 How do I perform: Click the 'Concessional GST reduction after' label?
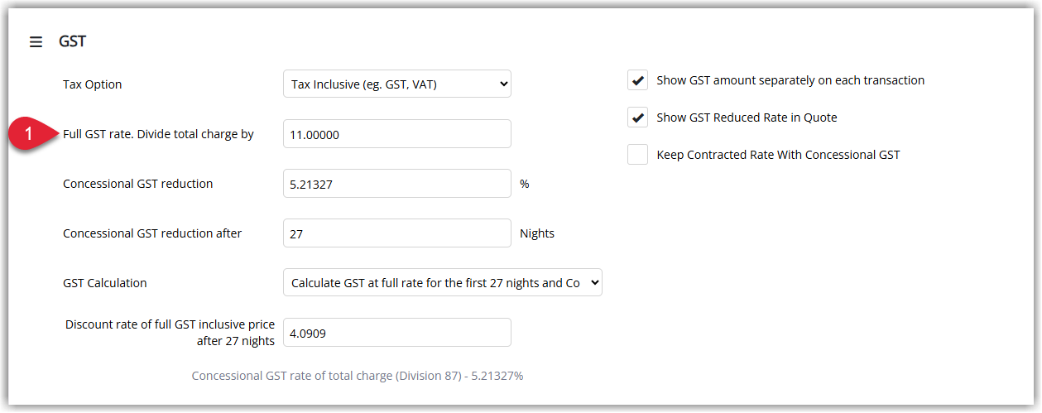click(x=152, y=233)
